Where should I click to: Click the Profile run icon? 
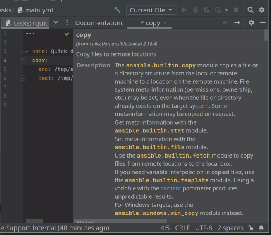(218, 10)
